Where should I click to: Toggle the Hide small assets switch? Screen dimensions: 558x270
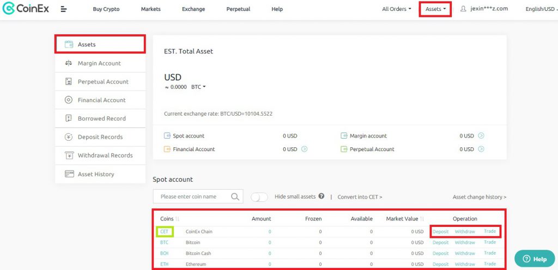pyautogui.click(x=259, y=197)
